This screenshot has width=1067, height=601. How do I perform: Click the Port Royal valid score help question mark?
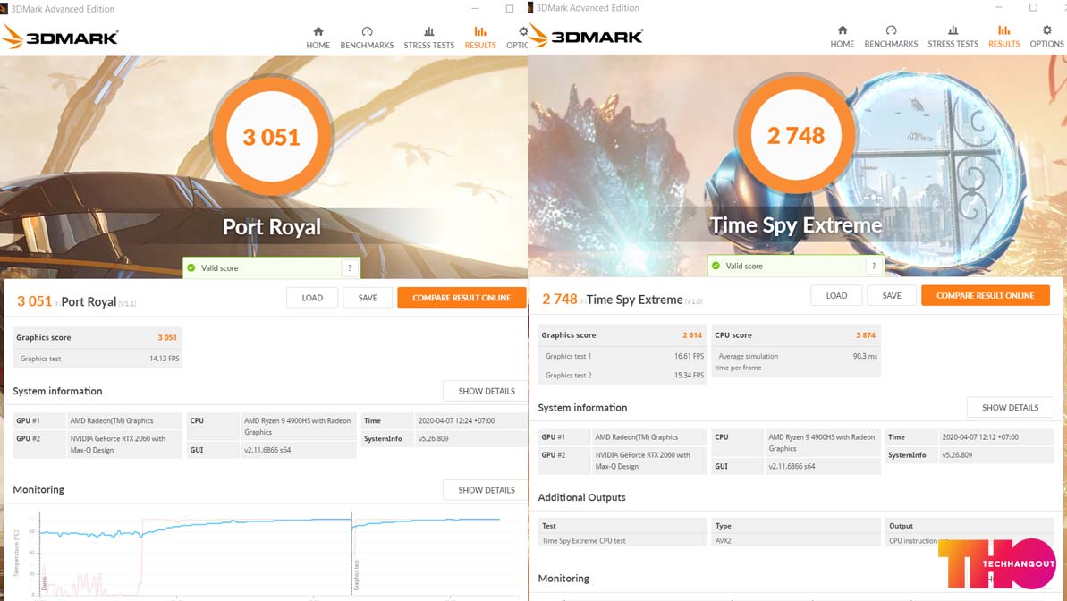coord(350,268)
